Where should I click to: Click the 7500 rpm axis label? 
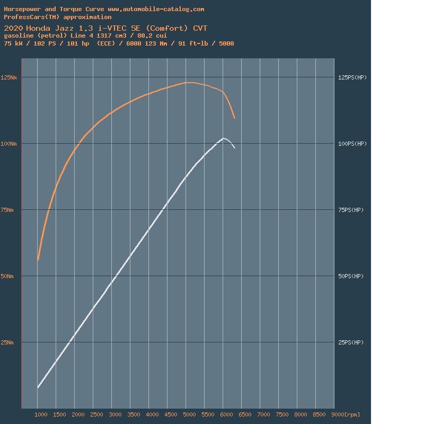(x=282, y=414)
